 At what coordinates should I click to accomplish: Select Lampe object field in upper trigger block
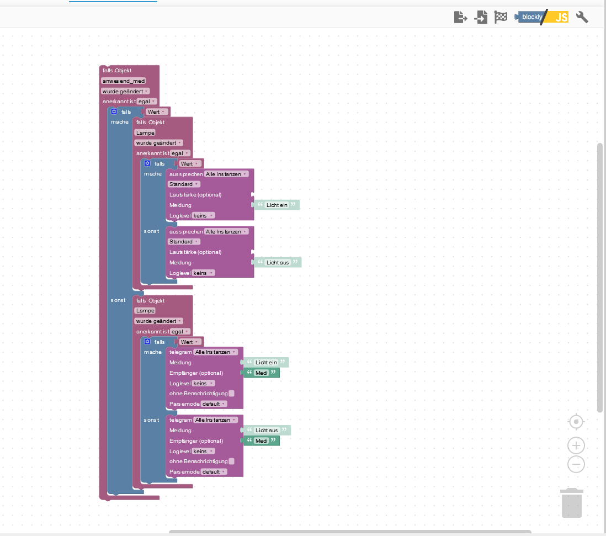pyautogui.click(x=145, y=133)
